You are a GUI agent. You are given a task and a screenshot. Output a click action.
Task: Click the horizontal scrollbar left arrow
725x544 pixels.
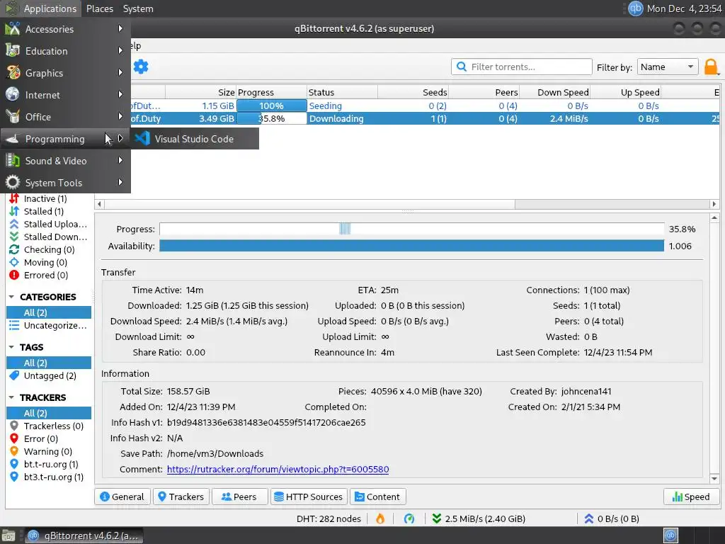click(99, 204)
